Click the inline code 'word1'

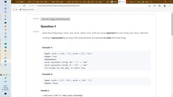click(x=66, y=33)
